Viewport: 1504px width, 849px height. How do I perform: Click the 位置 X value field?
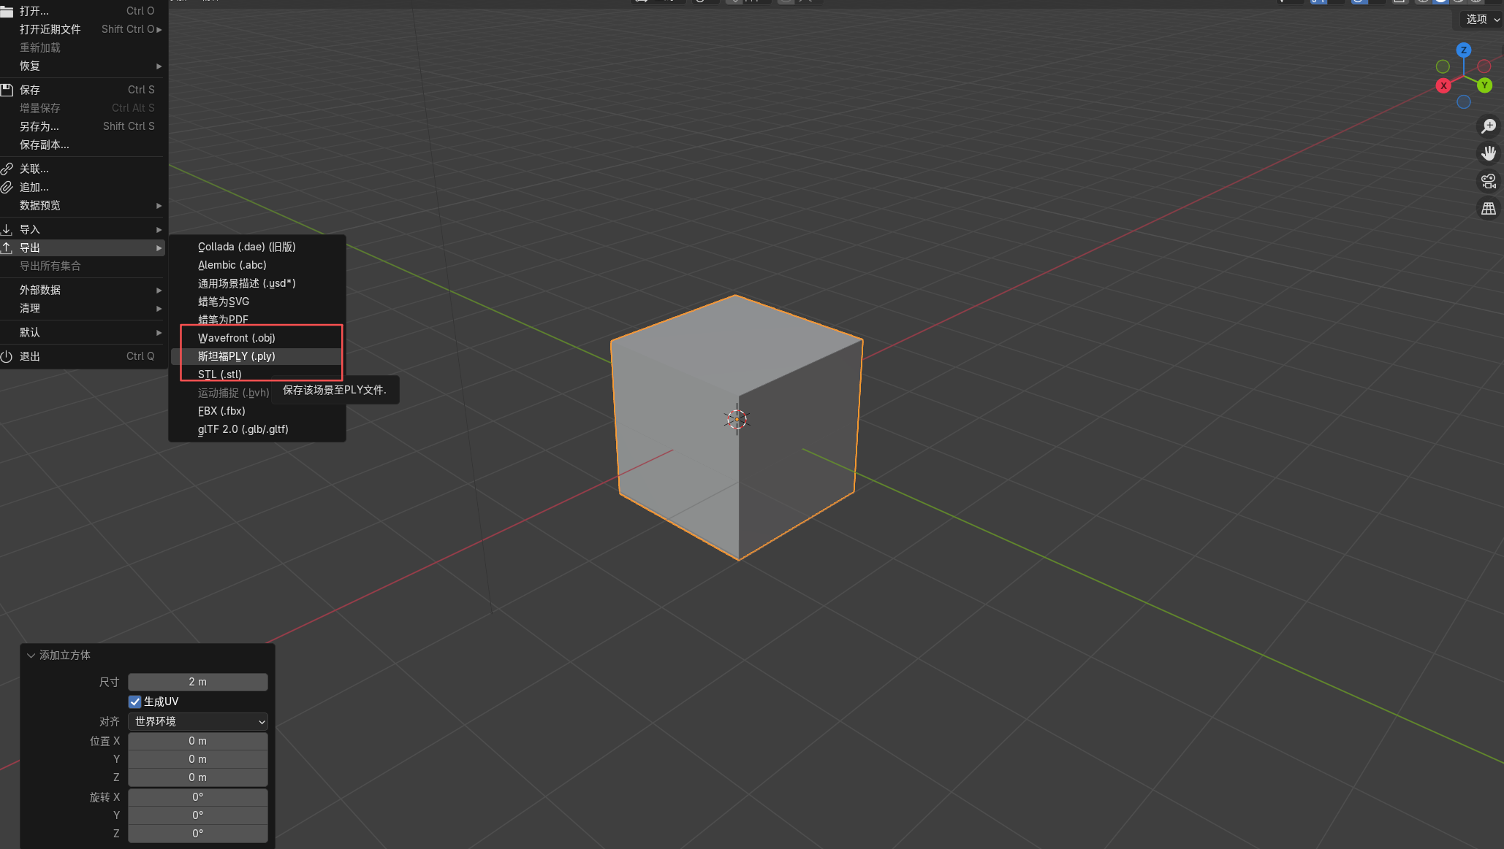coord(198,741)
